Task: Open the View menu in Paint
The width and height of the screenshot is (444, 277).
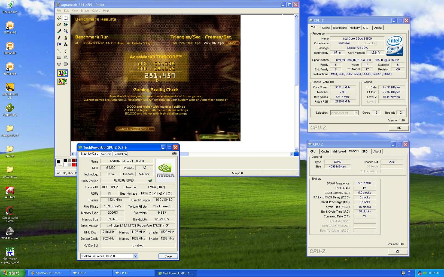Action: (x=75, y=11)
